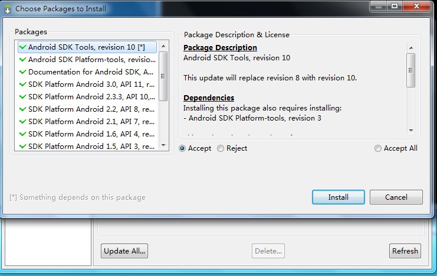Click check icon beside Android 2.3.3 API 10
The width and height of the screenshot is (437, 276).
click(23, 97)
